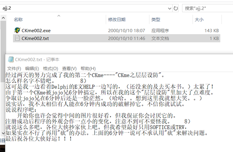
Task: Place cursor in the line starting 怎么样名字不错吧
Action: [x=46, y=81]
